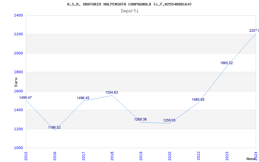The image size is (259, 162).
Task: Click the 2015 x-axis tick label
Action: pos(26,156)
